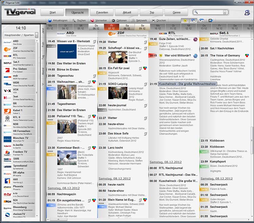Select Phoenix channel in sidebar
The height and width of the screenshot is (223, 254).
pos(19,188)
